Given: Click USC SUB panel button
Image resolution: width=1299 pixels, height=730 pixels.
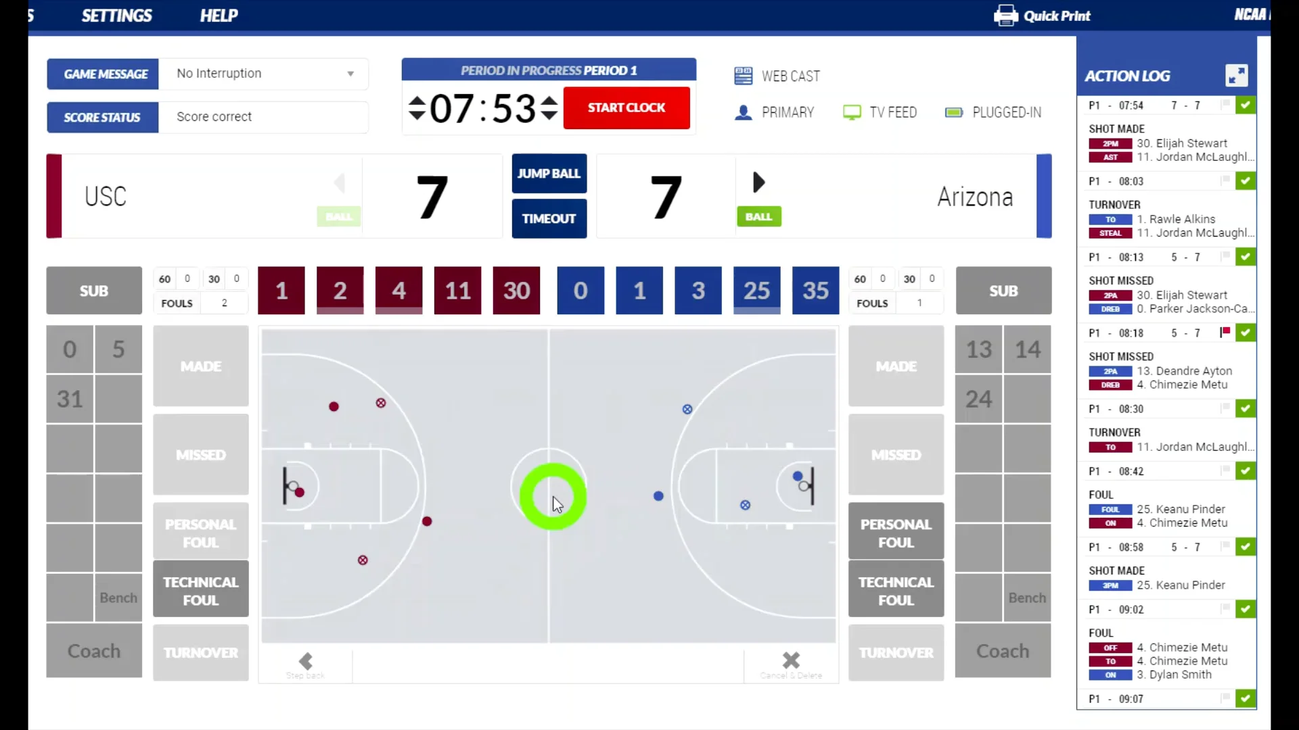Looking at the screenshot, I should (x=93, y=290).
